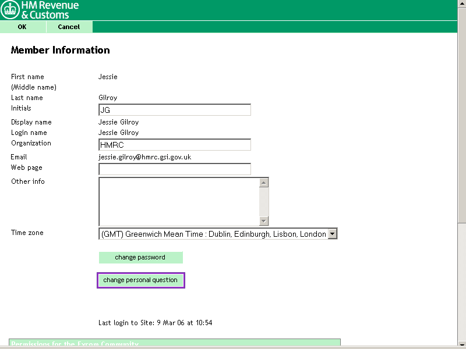Click the Greenwich Mean Time selection text
The width and height of the screenshot is (466, 349).
pos(213,234)
